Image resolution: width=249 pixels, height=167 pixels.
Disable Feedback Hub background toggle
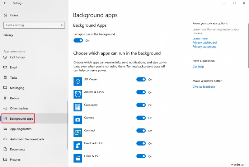click(141, 144)
